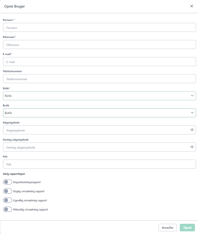This screenshot has width=198, height=234.
Task: Click the Opret button
Action: tap(187, 228)
